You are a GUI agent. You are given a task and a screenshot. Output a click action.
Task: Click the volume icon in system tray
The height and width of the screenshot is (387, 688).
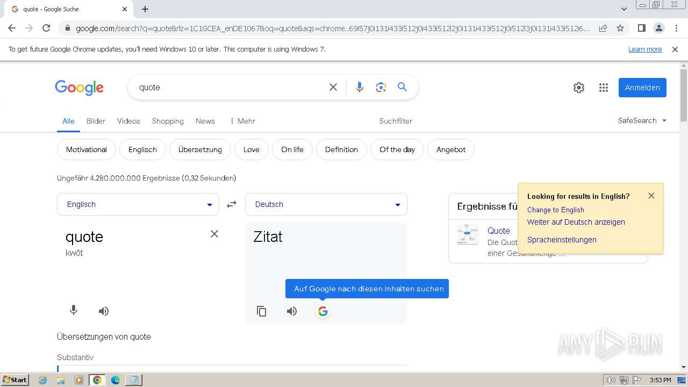(611, 380)
